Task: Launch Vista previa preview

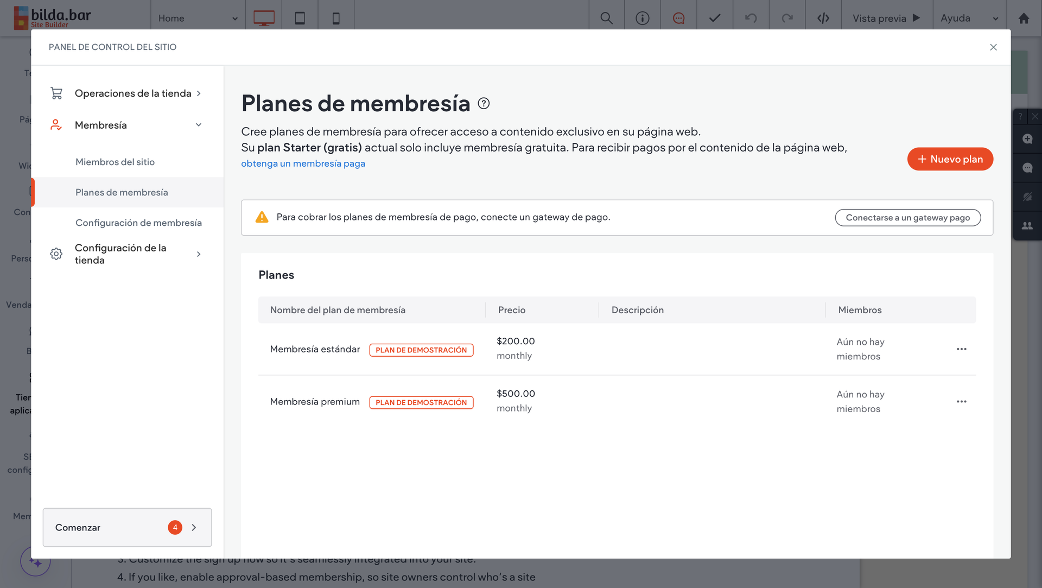Action: coord(886,18)
